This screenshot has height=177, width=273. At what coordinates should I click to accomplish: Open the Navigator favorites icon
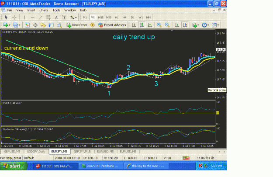[x=43, y=25]
